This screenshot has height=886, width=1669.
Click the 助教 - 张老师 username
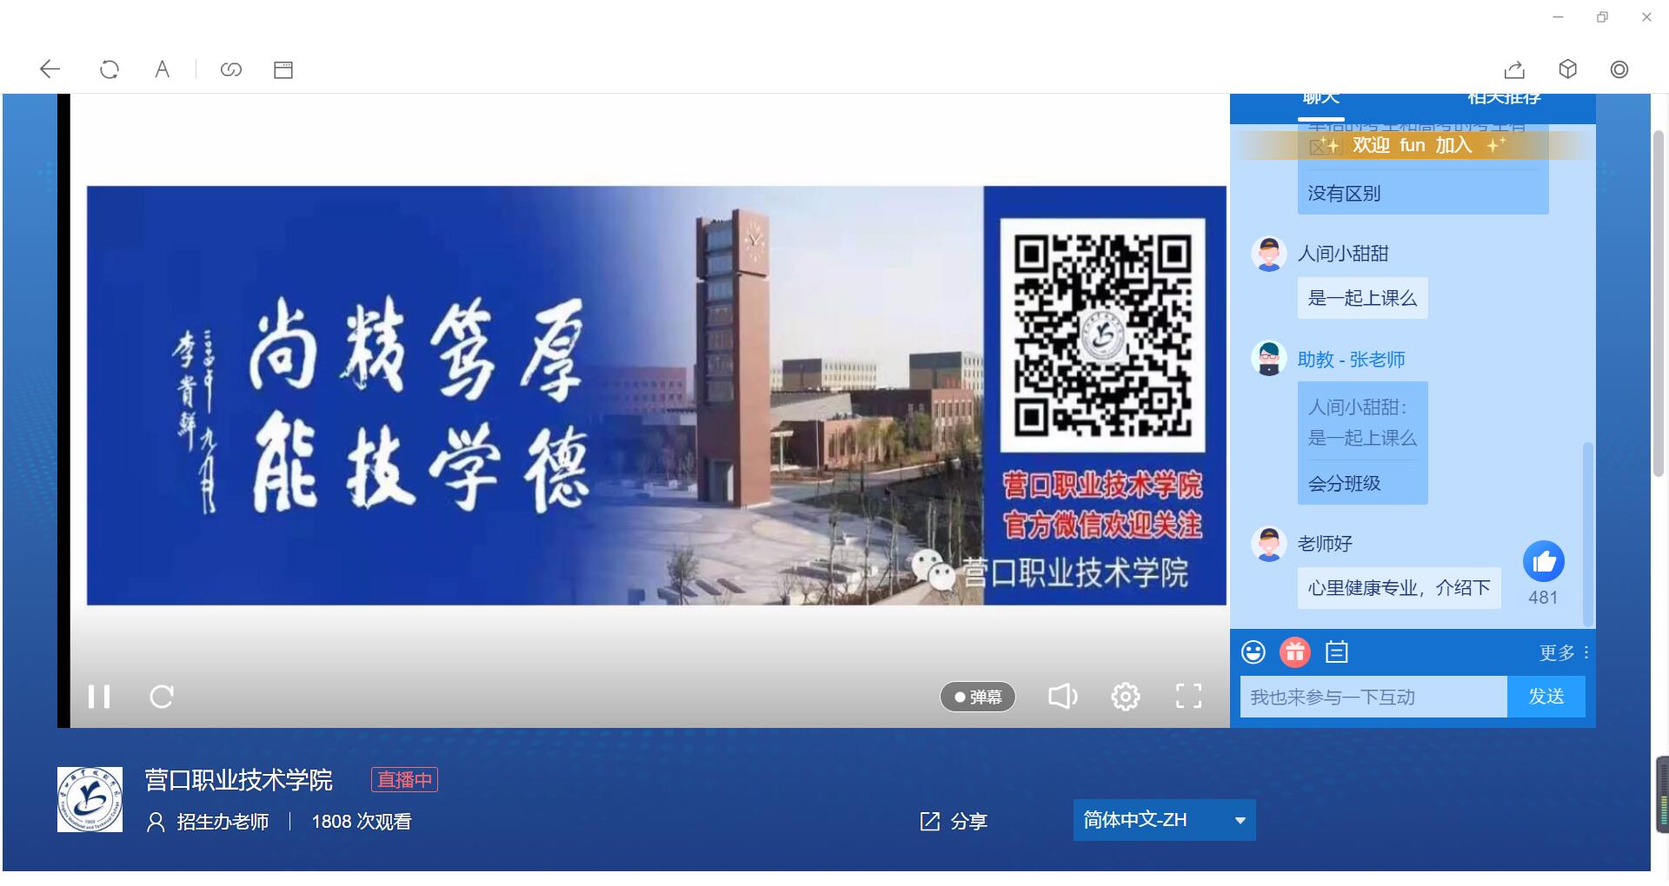coord(1351,360)
